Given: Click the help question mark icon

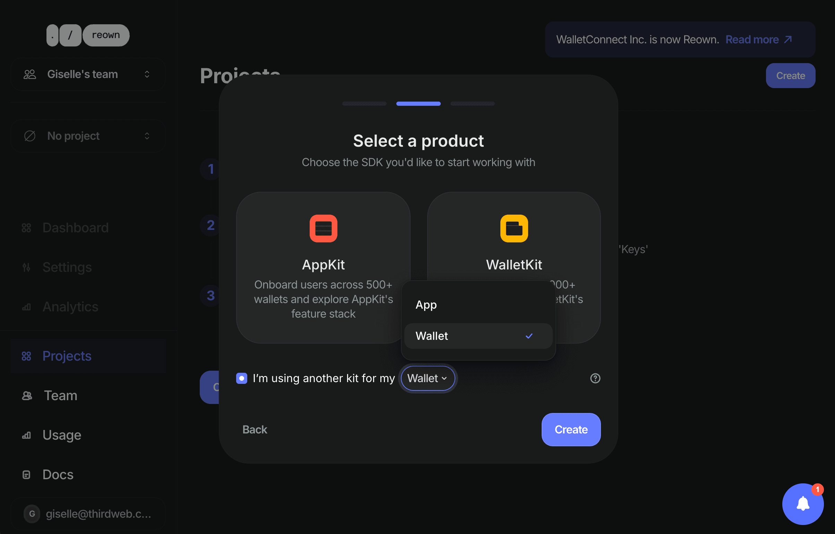Looking at the screenshot, I should [x=595, y=378].
